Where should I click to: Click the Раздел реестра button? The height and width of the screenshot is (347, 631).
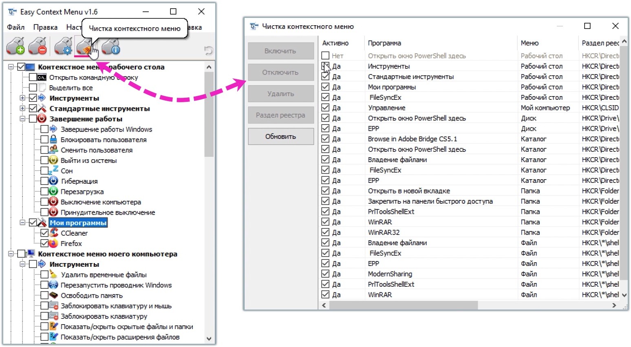pyautogui.click(x=281, y=115)
